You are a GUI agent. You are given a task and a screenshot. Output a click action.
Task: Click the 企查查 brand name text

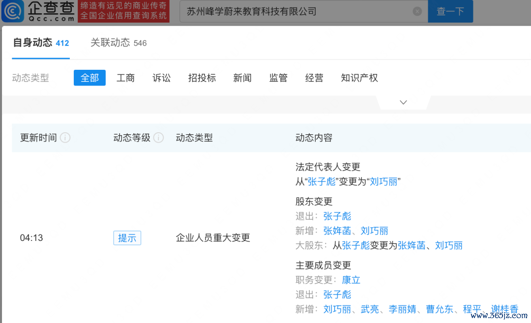(x=51, y=8)
